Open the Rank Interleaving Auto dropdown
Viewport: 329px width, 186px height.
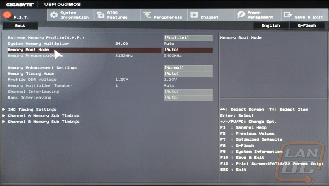pos(188,98)
